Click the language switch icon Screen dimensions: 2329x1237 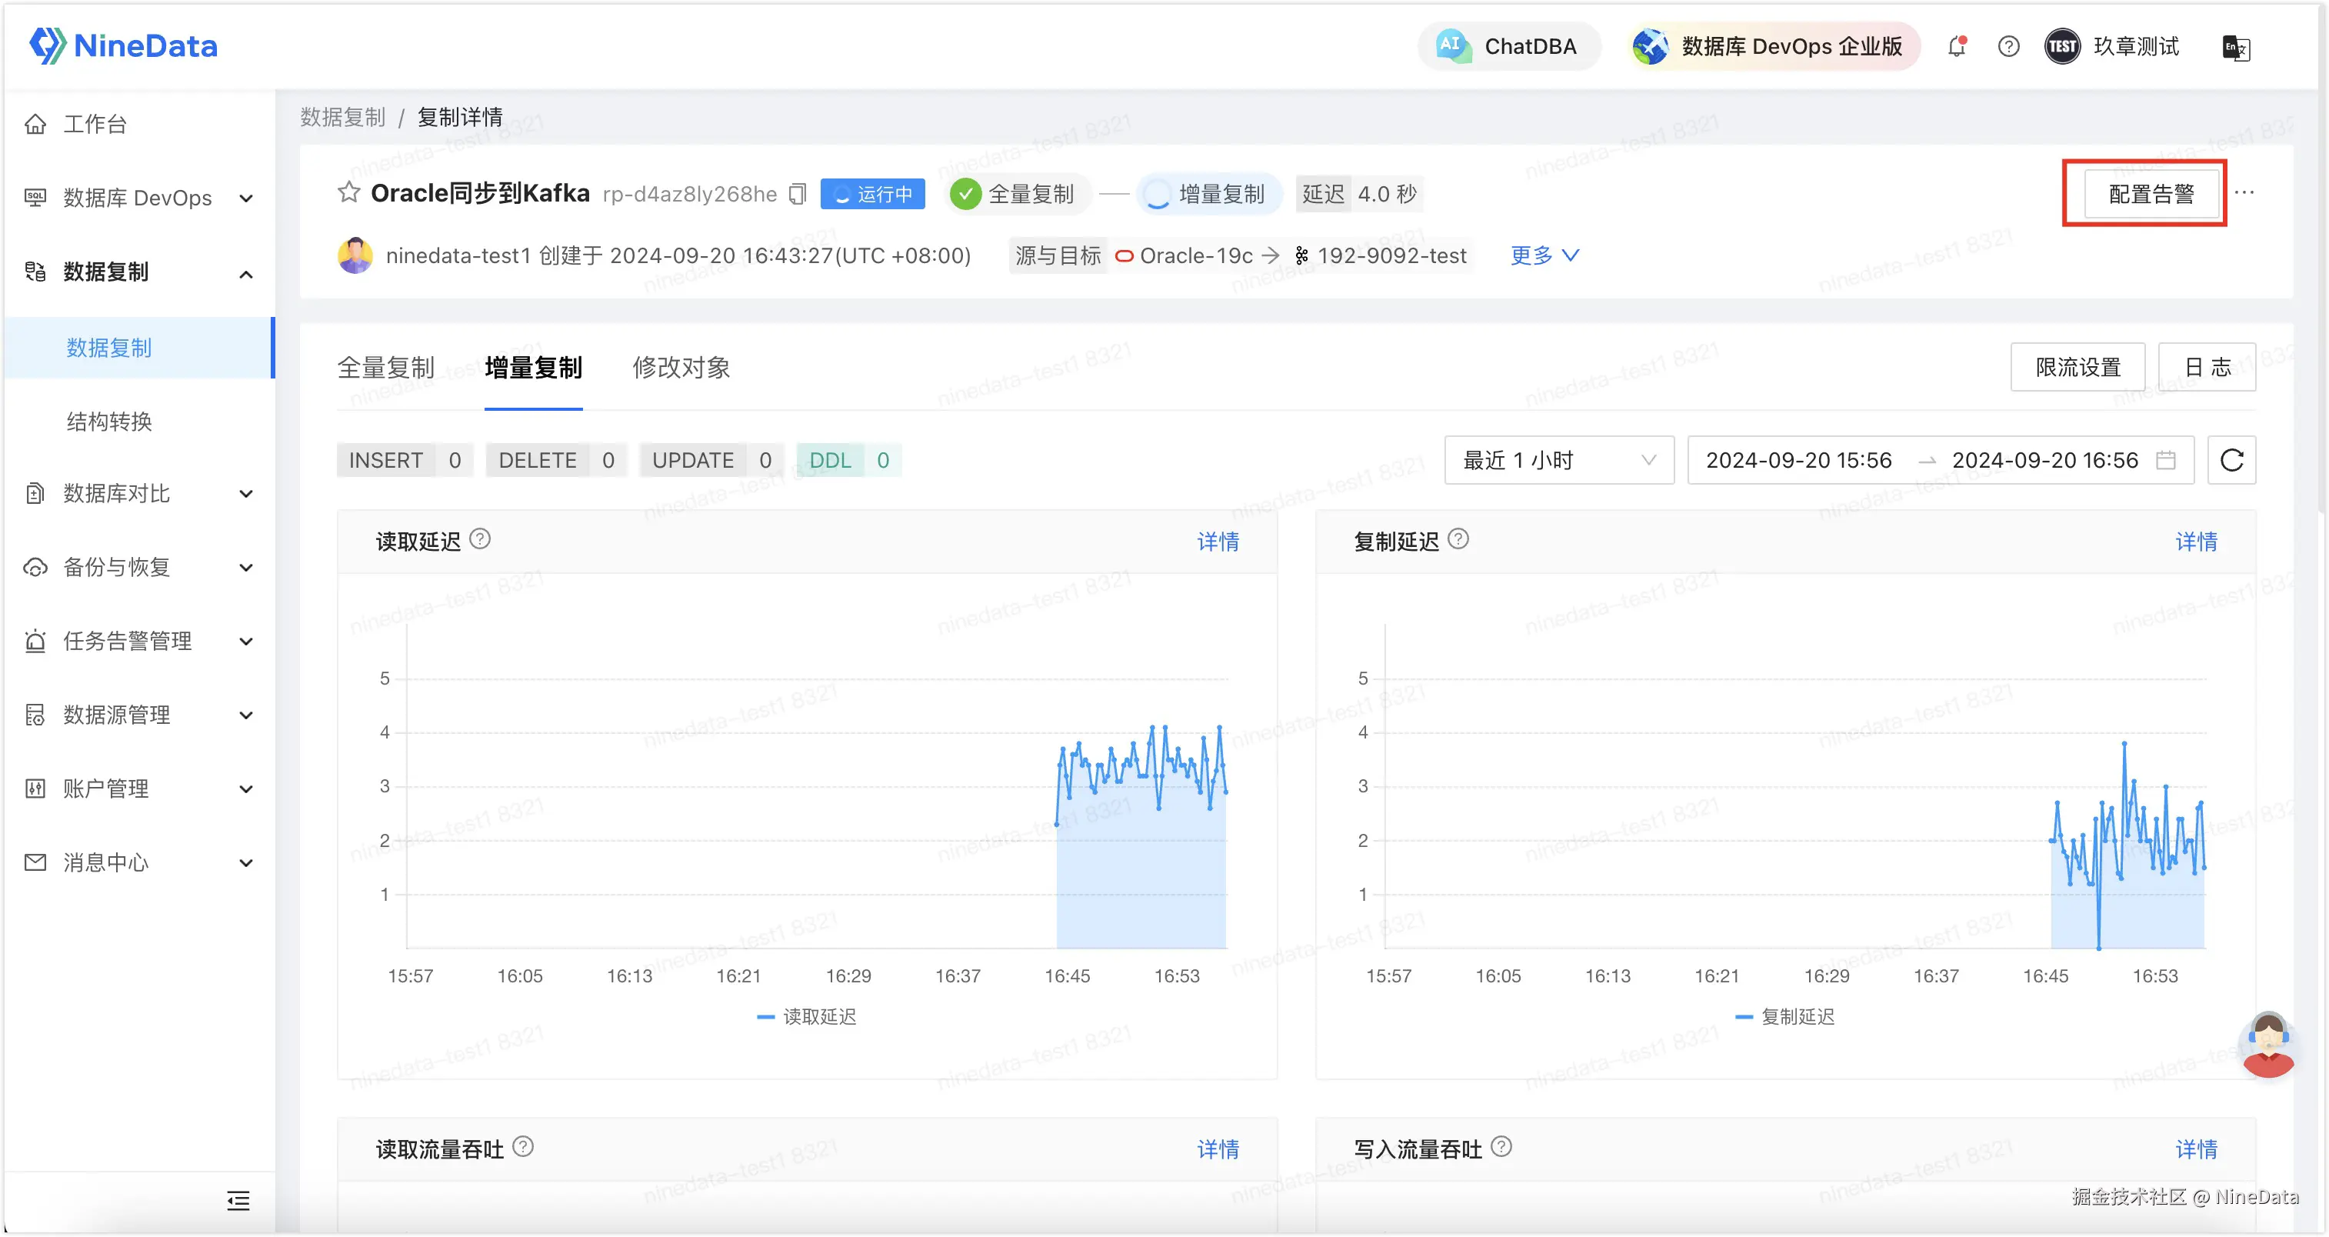(x=2235, y=47)
